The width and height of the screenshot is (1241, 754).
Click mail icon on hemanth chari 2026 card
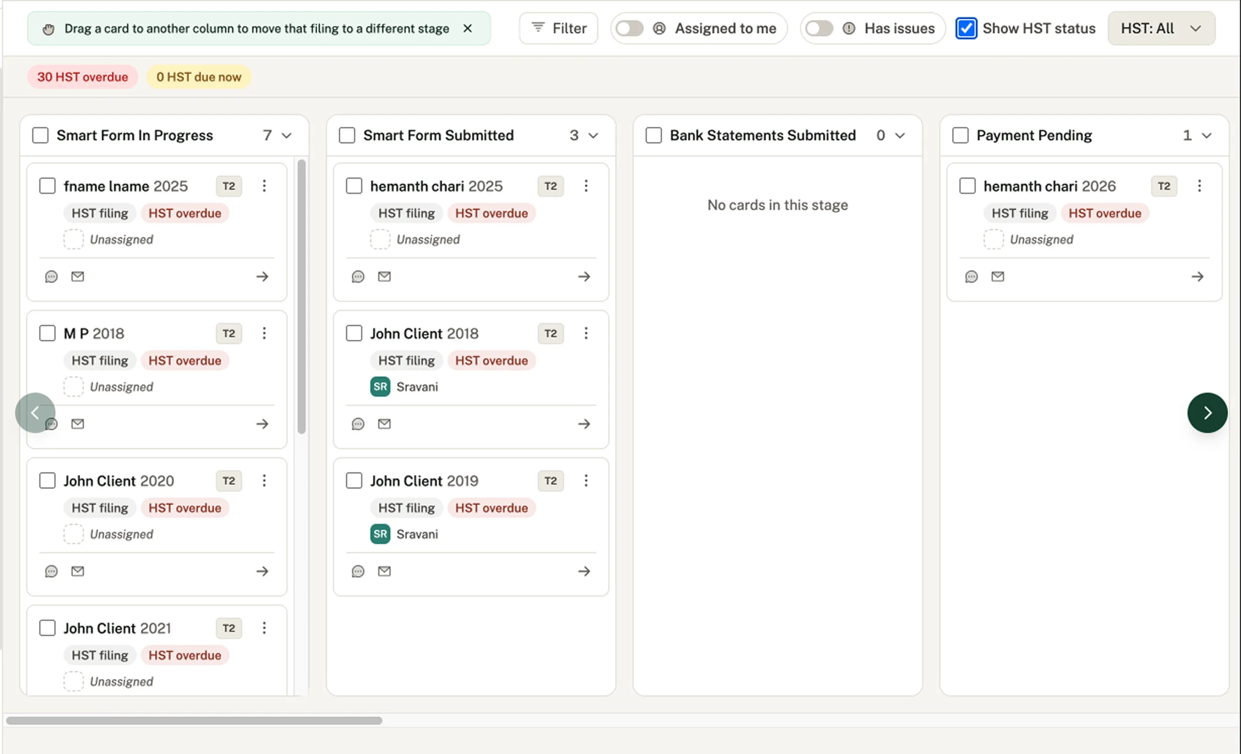point(998,277)
